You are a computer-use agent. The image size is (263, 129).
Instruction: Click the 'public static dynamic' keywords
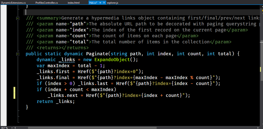pos(54,54)
